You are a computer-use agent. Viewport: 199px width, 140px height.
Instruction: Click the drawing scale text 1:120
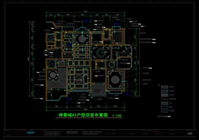[117, 116]
